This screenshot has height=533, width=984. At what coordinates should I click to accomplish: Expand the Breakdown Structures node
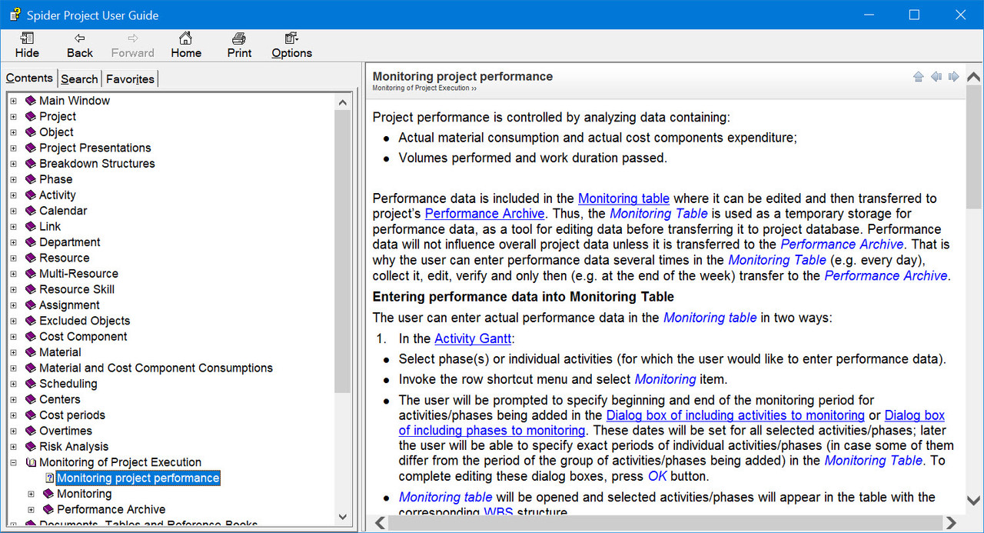pos(13,164)
